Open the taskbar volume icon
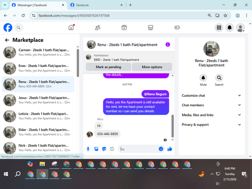252x189 pixels. tap(218, 183)
